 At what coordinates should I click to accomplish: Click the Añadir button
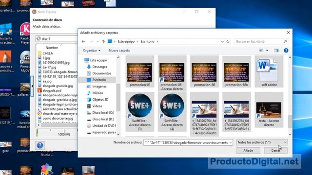248,150
